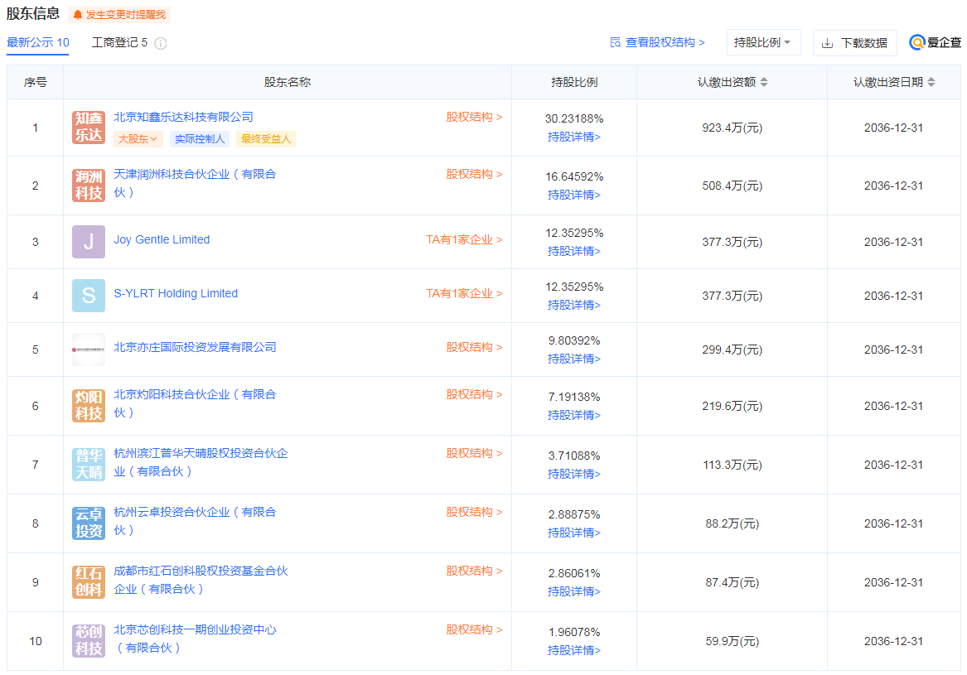Image resolution: width=967 pixels, height=675 pixels.
Task: Click the 查看股权结构 search icon
Action: click(x=615, y=42)
